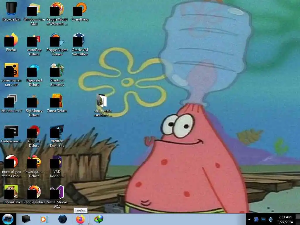Open the Everything search shortcut

click(x=80, y=12)
